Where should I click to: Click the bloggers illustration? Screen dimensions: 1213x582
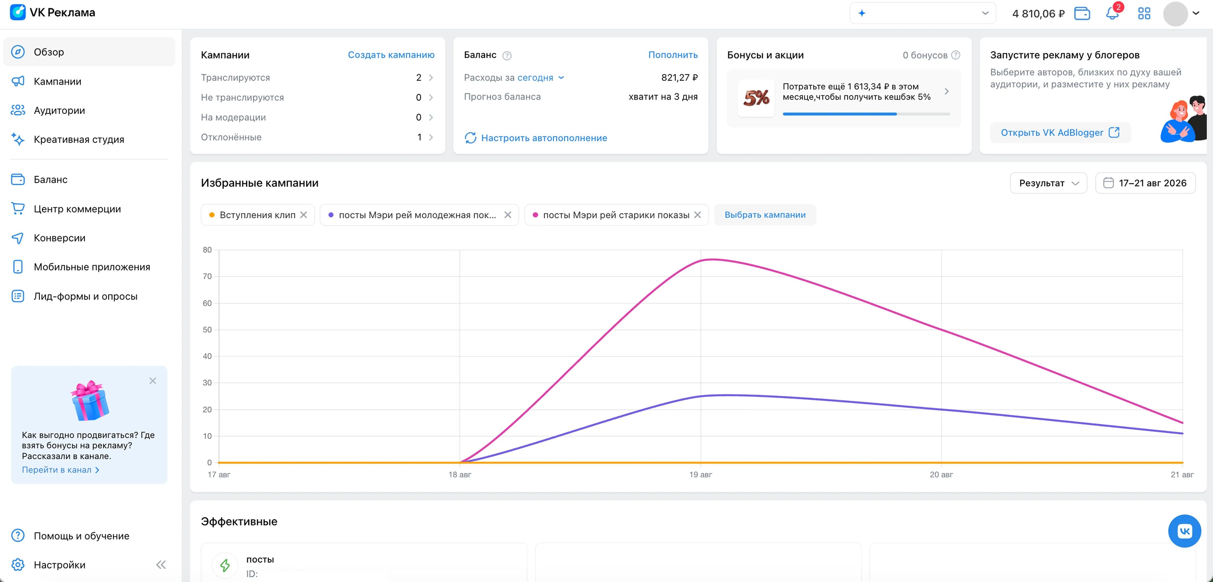(x=1184, y=119)
